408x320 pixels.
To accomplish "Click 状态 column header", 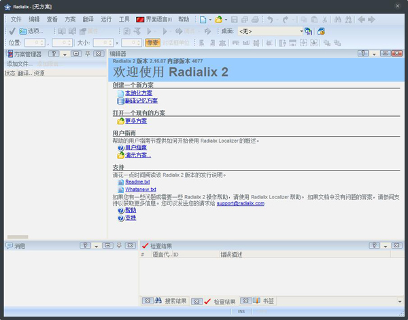I will (x=10, y=73).
